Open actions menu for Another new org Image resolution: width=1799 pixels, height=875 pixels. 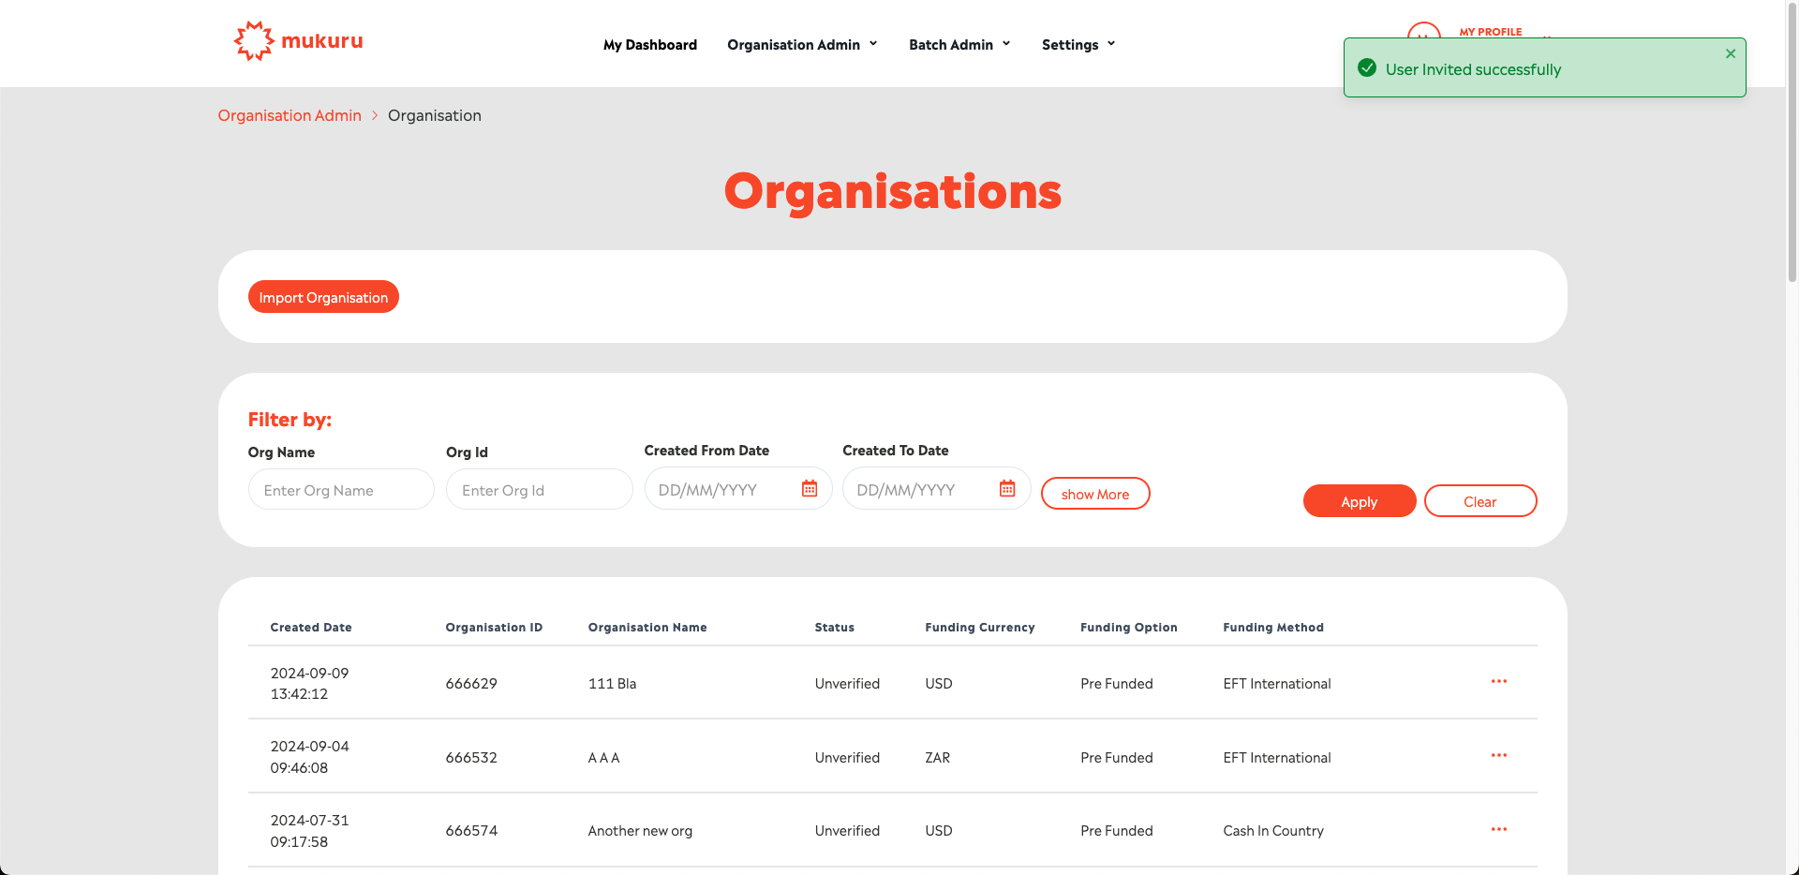pos(1498,830)
